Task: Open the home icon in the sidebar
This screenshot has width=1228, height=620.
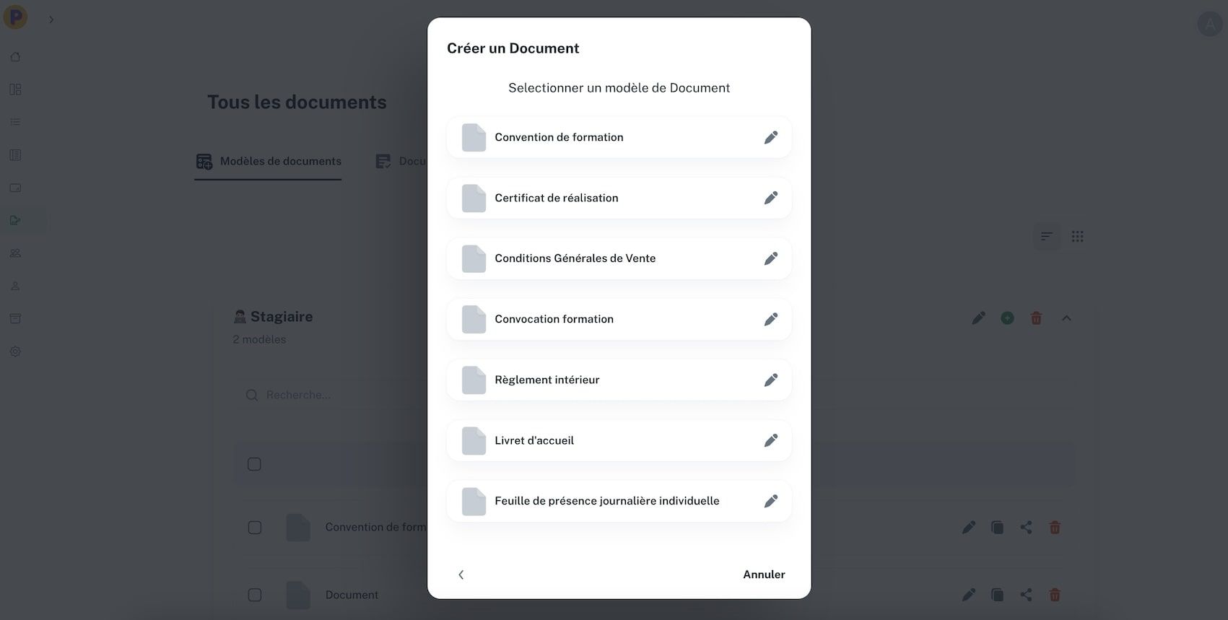Action: [15, 57]
